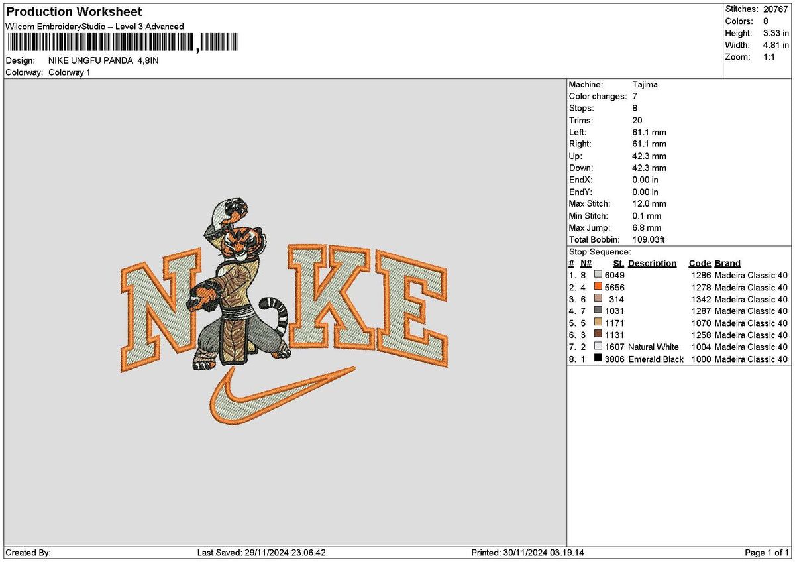The image size is (795, 562).
Task: Click the Min Stitch value '0.1 mm'
Action: 647,216
